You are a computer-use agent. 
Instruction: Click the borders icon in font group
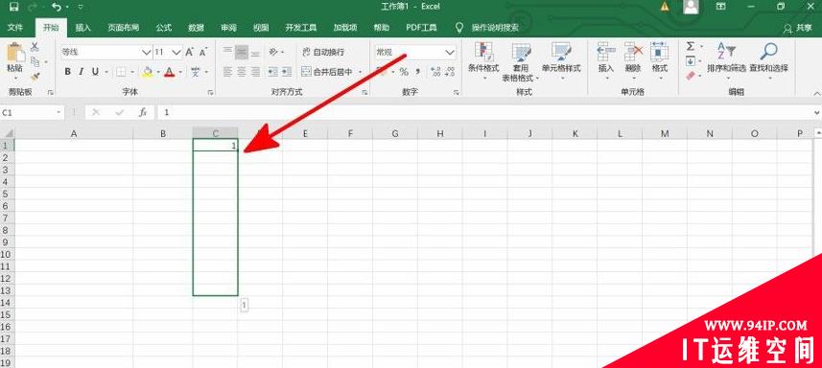point(121,72)
